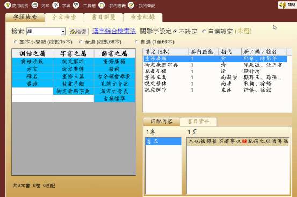Open 我的筆記 notes icon

[131, 5]
